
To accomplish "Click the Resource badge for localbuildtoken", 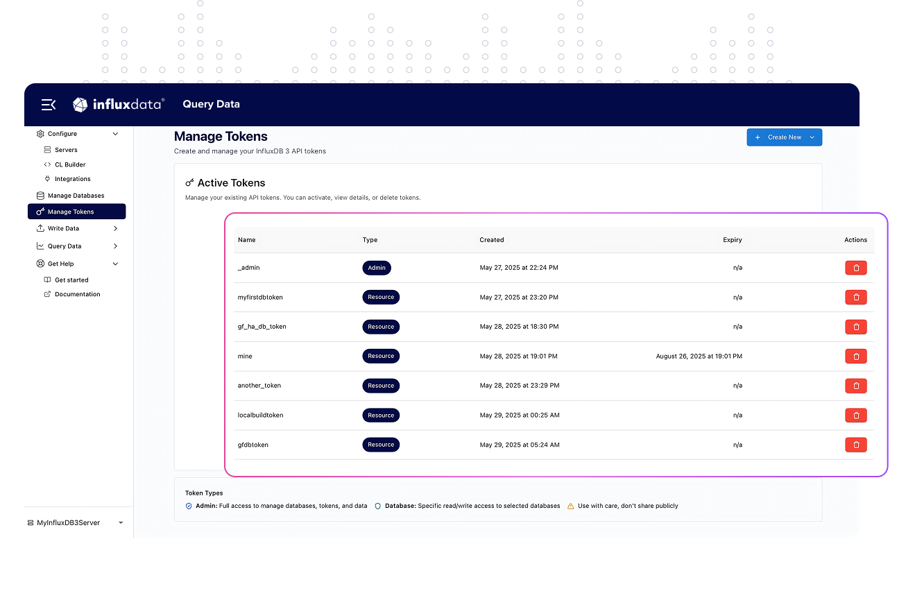I will click(x=381, y=415).
